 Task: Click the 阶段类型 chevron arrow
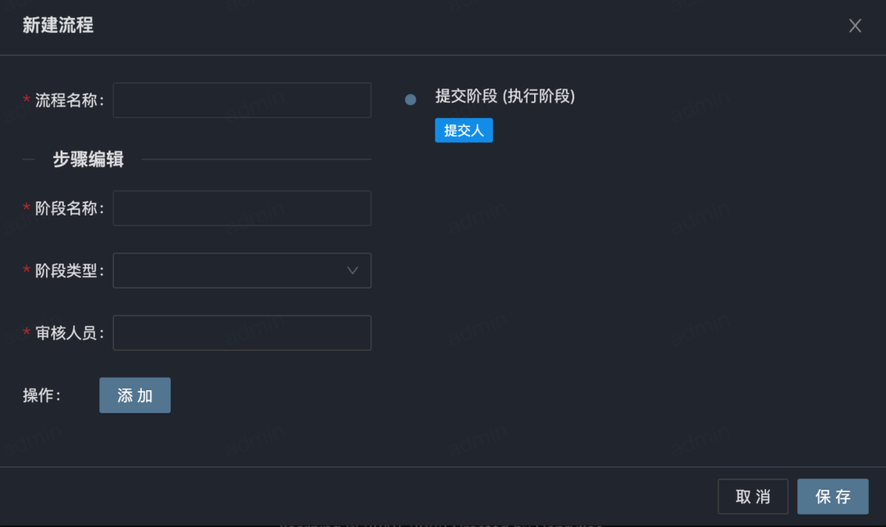click(353, 270)
